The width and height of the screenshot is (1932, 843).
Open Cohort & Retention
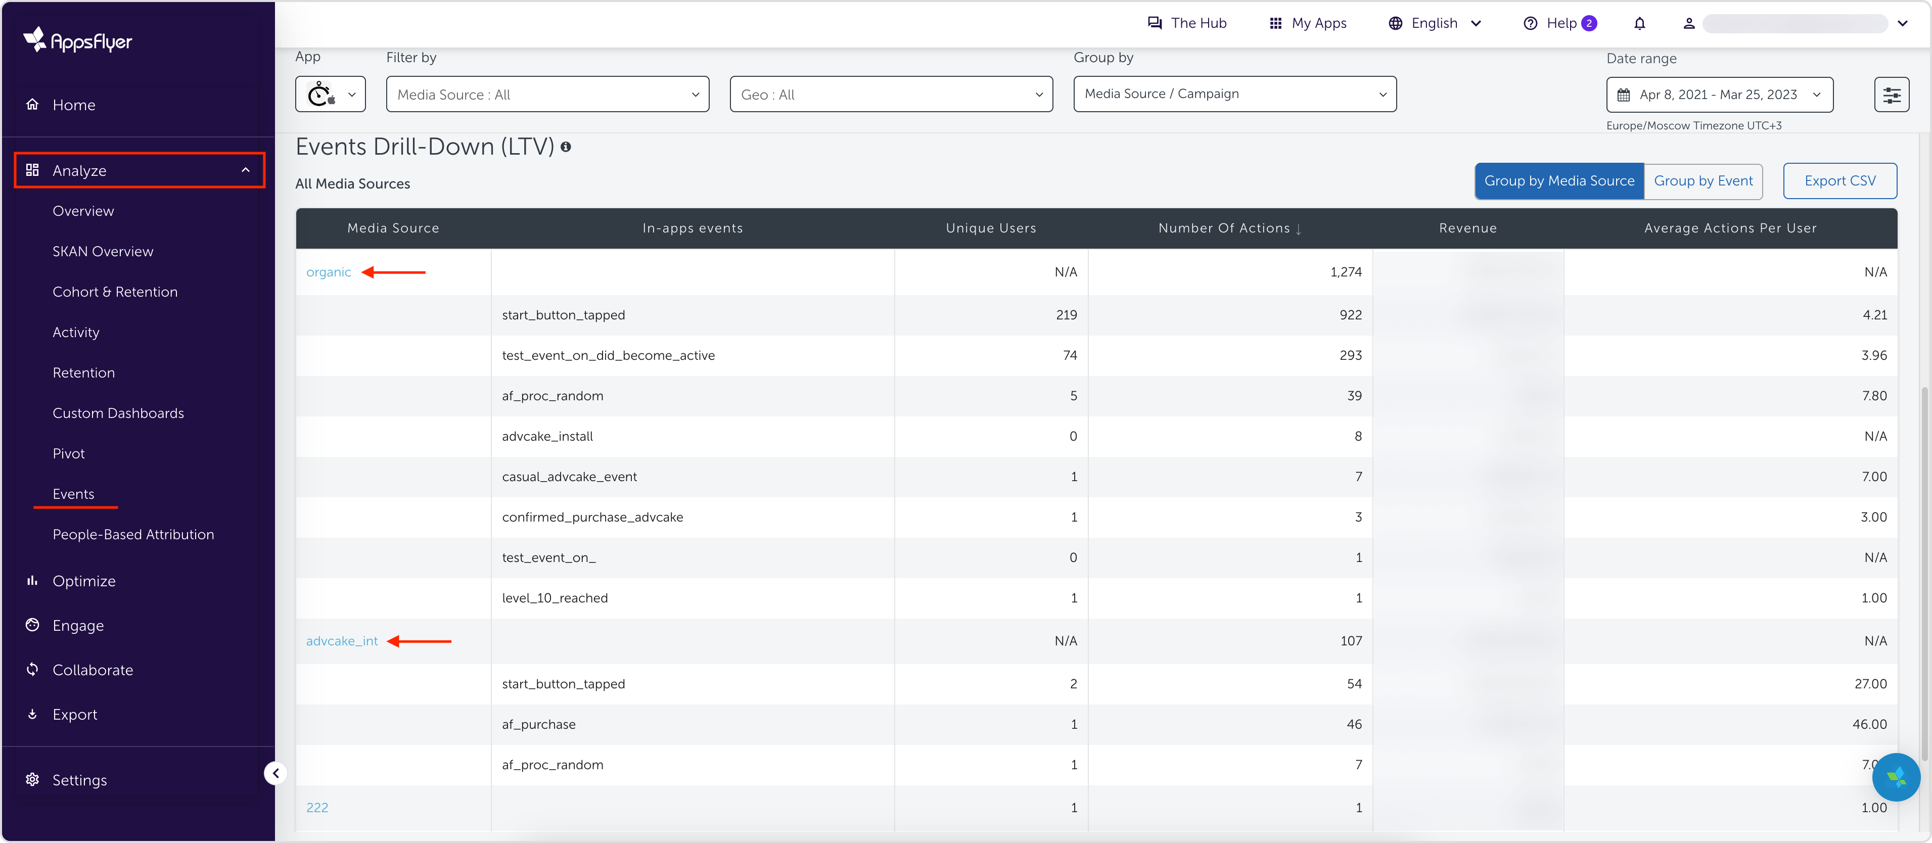pyautogui.click(x=115, y=292)
